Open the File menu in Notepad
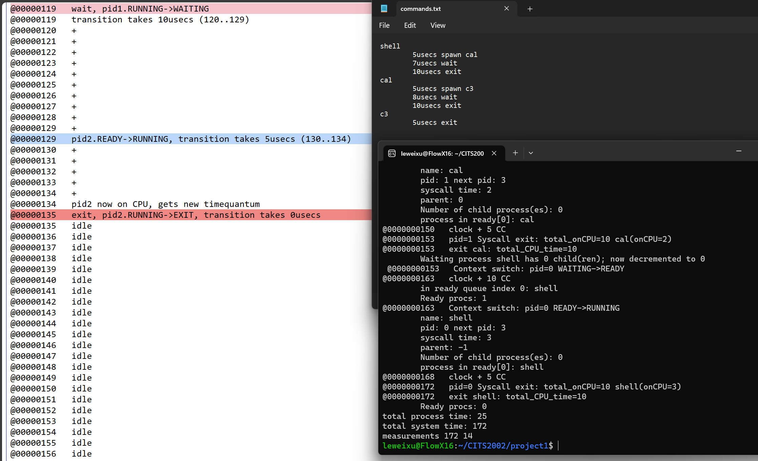The image size is (758, 461). click(x=384, y=25)
